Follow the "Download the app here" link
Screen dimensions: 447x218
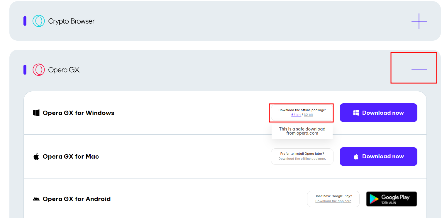click(333, 201)
